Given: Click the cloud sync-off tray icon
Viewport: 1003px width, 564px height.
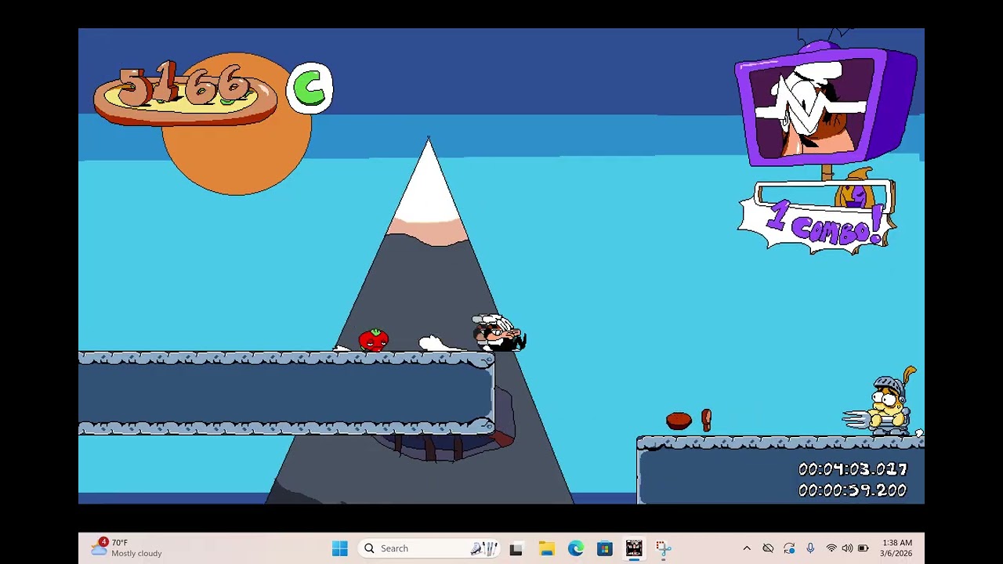Looking at the screenshot, I should tap(768, 548).
